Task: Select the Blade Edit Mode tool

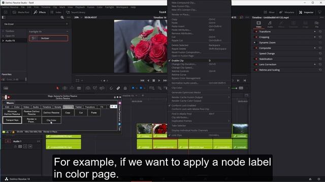Action: [79, 88]
